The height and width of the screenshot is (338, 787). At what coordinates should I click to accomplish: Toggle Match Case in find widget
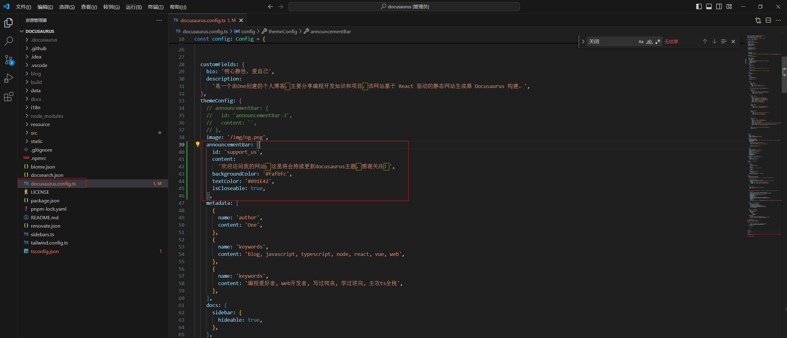pos(641,42)
